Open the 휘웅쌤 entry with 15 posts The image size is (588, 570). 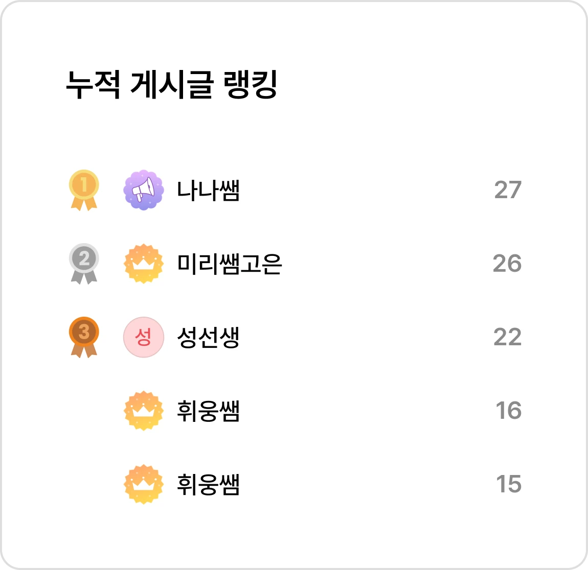(x=208, y=484)
